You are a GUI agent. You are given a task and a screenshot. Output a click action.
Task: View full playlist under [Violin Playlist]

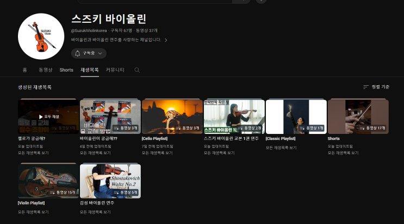(33, 212)
